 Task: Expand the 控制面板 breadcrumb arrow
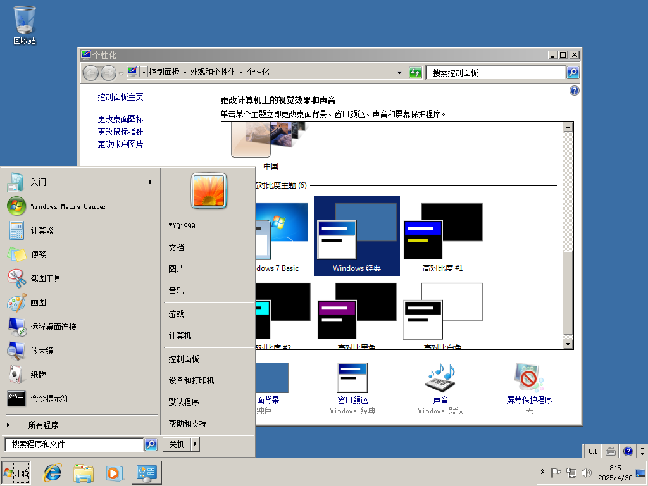(x=185, y=72)
